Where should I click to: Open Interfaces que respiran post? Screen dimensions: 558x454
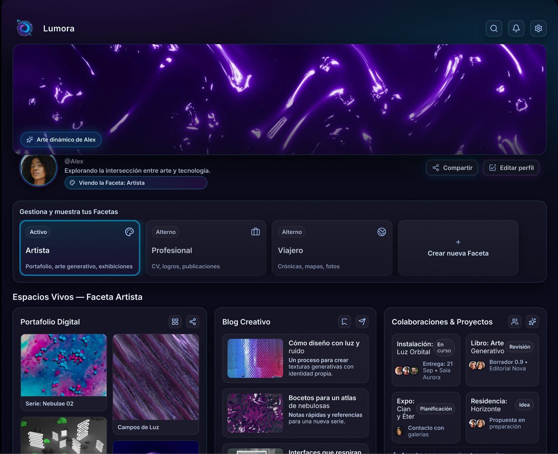[295, 449]
